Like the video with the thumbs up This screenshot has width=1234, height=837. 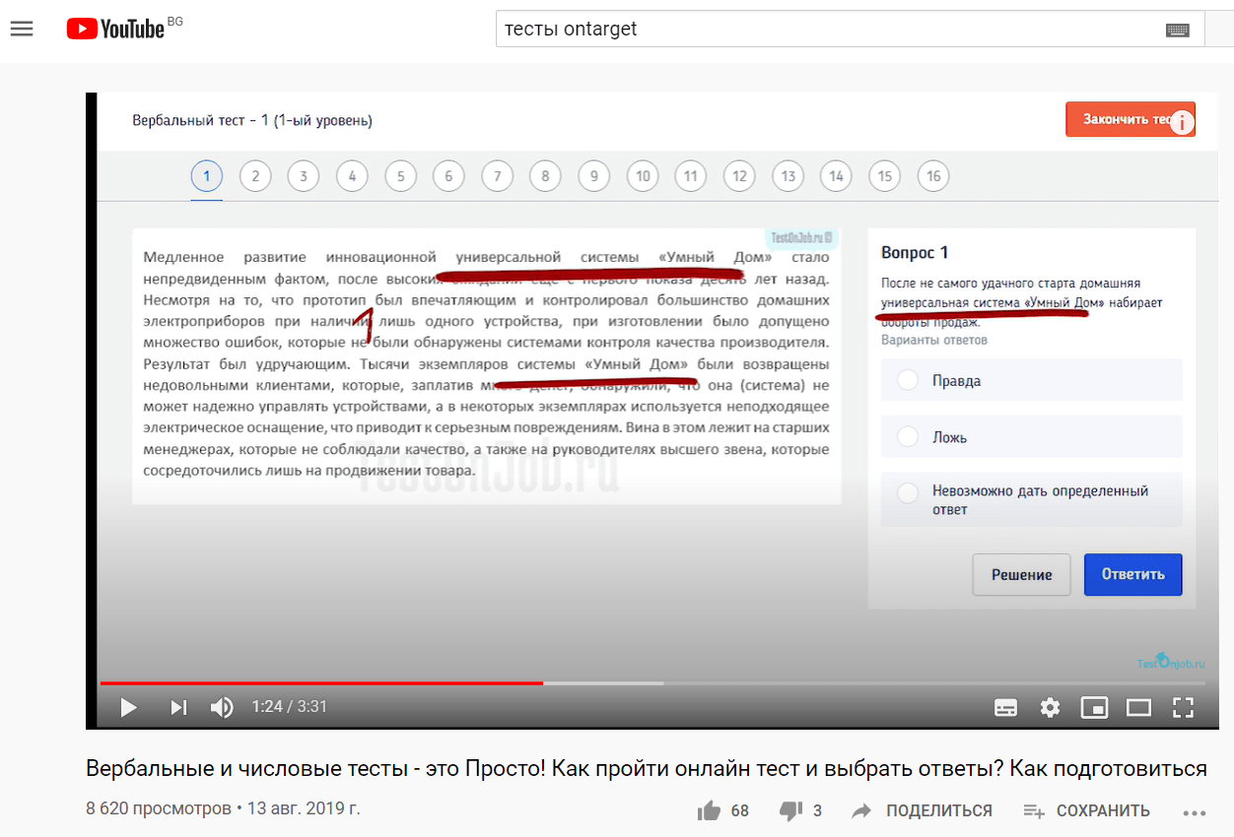pos(709,810)
